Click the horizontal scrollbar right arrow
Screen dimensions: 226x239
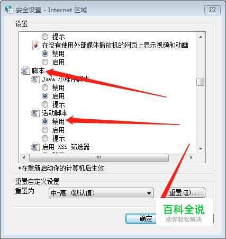coord(192,157)
